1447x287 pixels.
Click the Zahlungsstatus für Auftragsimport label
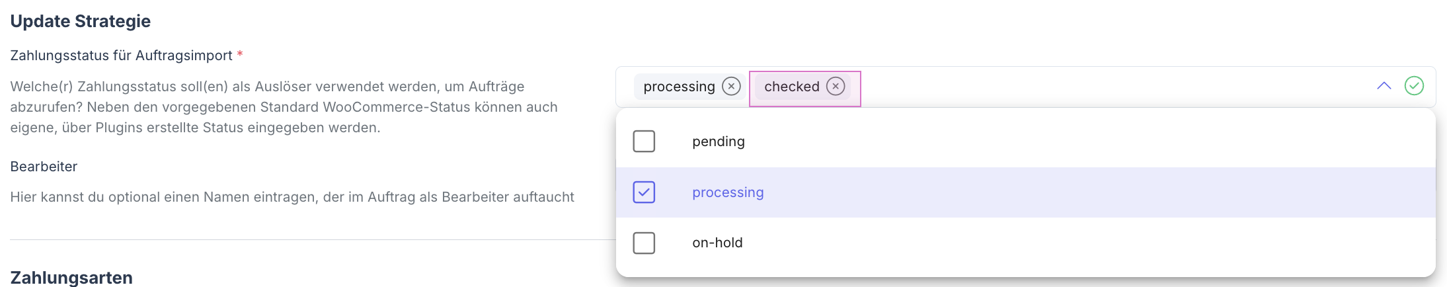click(x=121, y=56)
